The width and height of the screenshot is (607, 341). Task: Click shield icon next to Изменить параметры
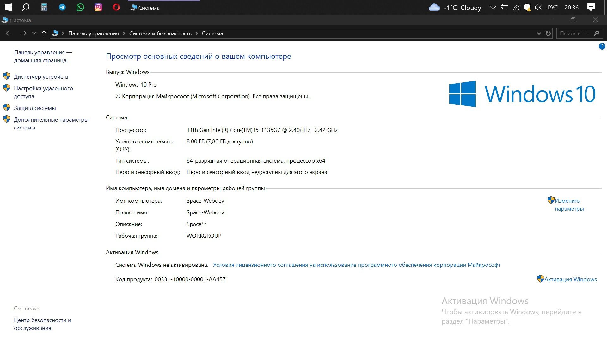(x=551, y=200)
